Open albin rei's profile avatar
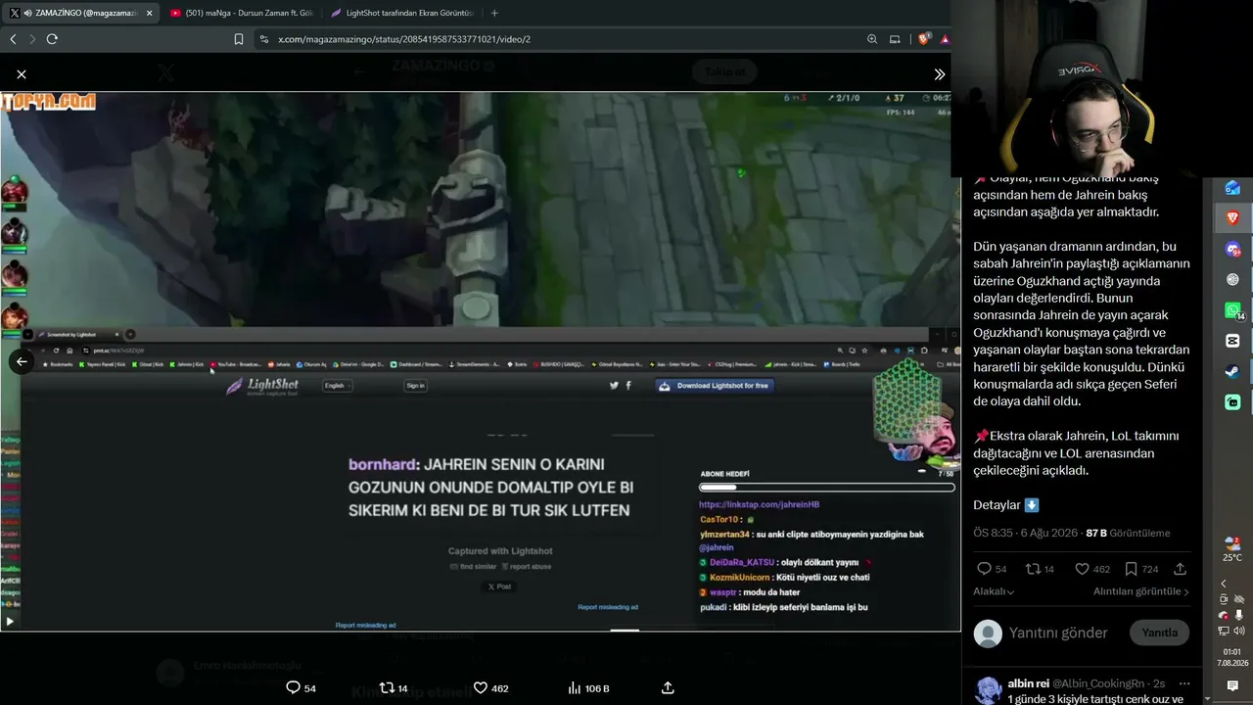 click(989, 689)
